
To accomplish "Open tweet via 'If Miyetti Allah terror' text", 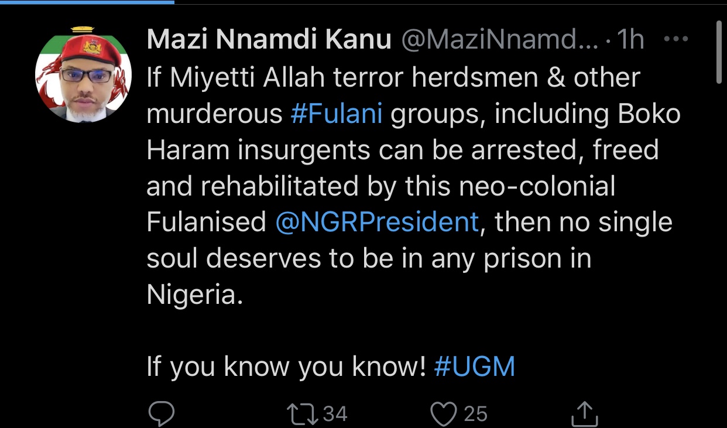I will 276,77.
